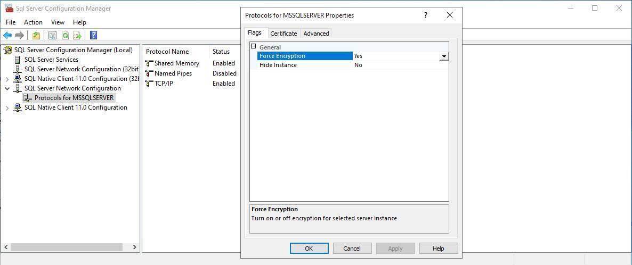This screenshot has height=265, width=632.
Task: Switch to the Certificate tab
Action: click(x=283, y=34)
